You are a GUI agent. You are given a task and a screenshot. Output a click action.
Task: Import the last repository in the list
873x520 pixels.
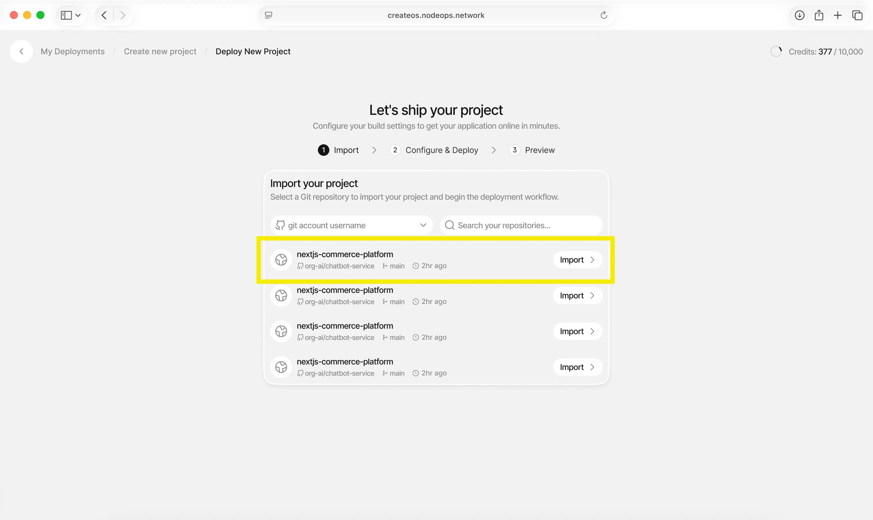point(577,367)
